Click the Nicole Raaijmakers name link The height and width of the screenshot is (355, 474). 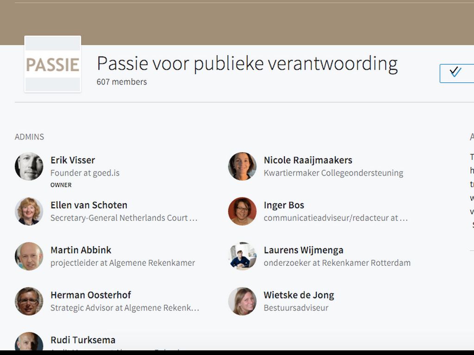308,160
